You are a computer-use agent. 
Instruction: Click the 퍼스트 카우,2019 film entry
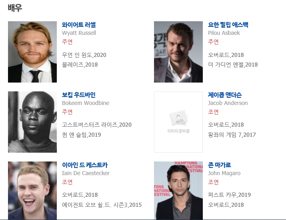[229, 195]
